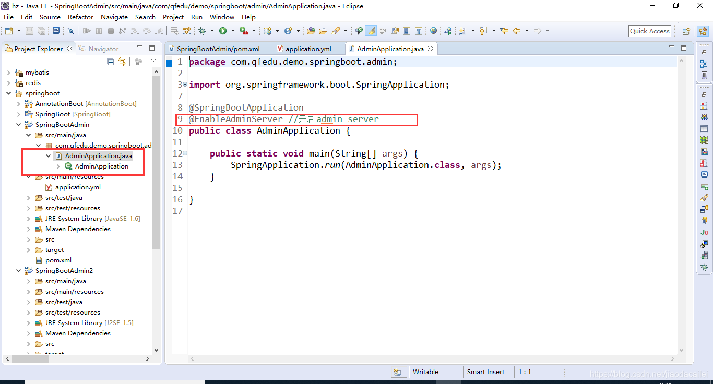Viewport: 713px width, 384px height.
Task: Click the Quick Access search field
Action: [x=650, y=31]
